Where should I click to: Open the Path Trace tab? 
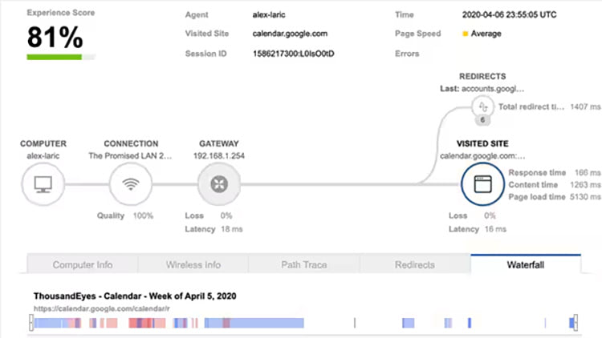[304, 264]
